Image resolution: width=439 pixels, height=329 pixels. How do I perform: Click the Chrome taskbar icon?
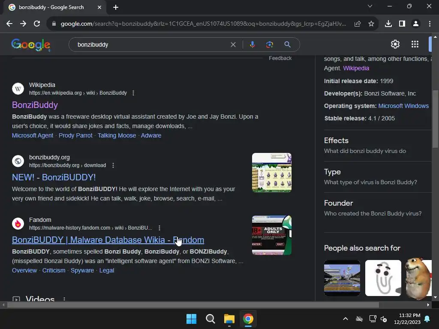(x=248, y=319)
